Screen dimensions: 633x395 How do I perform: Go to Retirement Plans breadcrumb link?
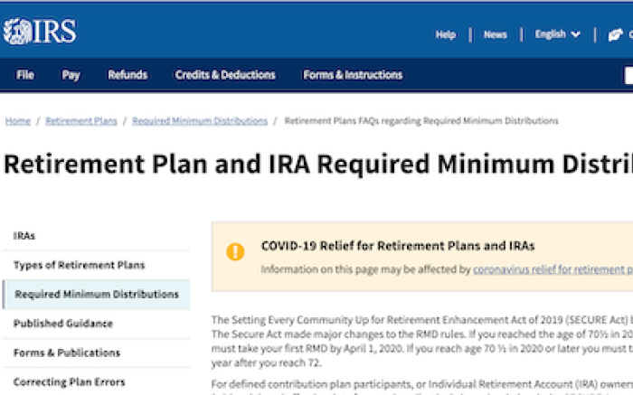point(81,120)
